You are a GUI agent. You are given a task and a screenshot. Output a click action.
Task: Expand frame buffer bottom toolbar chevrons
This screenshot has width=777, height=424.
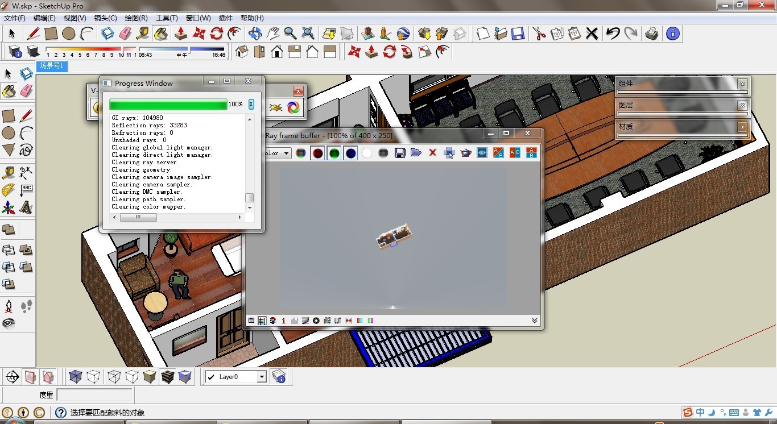pos(535,321)
